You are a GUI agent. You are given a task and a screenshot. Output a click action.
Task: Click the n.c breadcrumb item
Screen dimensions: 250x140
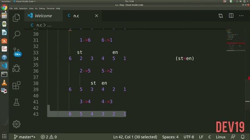[x=39, y=25]
